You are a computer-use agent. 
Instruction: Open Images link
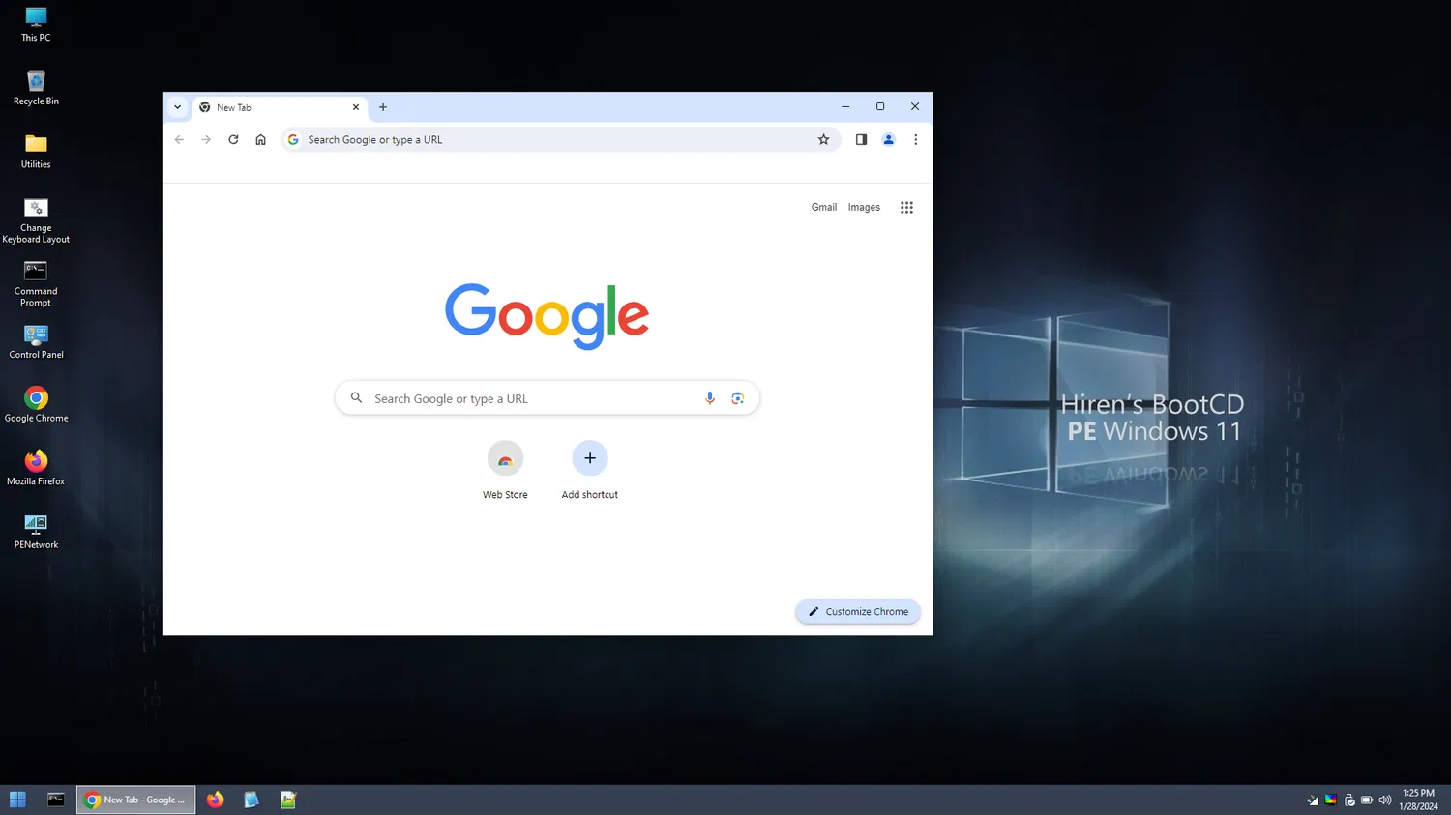(864, 207)
